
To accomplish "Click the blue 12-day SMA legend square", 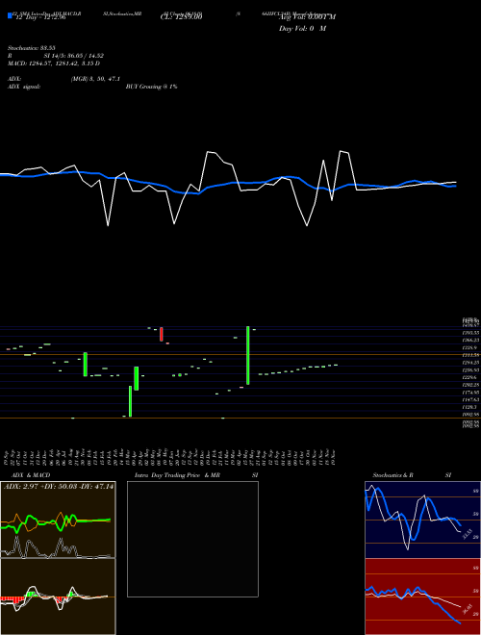I will tap(10, 16).
